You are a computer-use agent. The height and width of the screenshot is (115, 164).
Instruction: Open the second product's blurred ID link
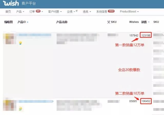36,102
